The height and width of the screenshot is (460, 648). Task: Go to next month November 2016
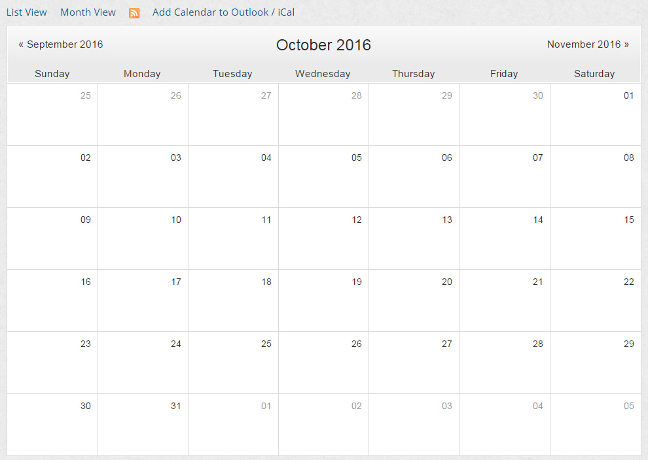coord(588,44)
